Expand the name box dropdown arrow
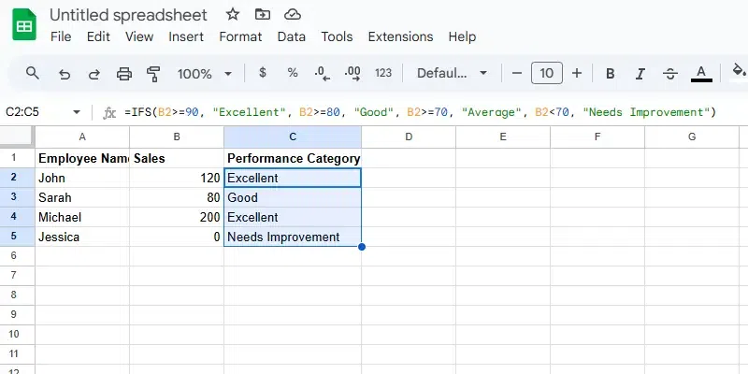Viewport: 748px width, 374px height. pyautogui.click(x=77, y=112)
